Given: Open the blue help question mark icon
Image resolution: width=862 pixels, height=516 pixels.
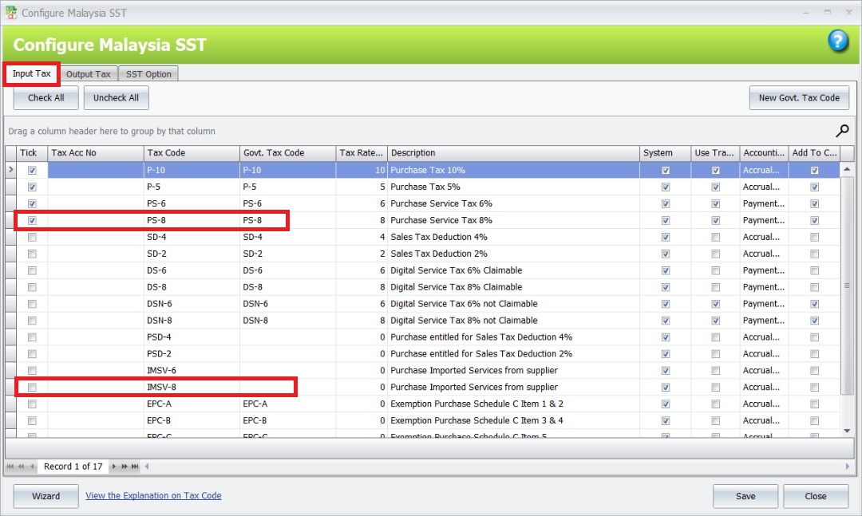Looking at the screenshot, I should [x=838, y=41].
